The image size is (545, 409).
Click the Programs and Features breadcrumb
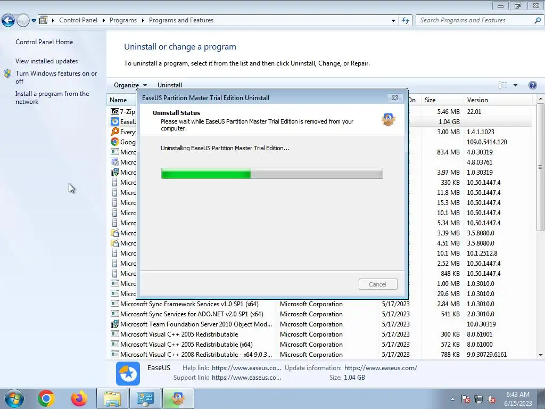[181, 20]
